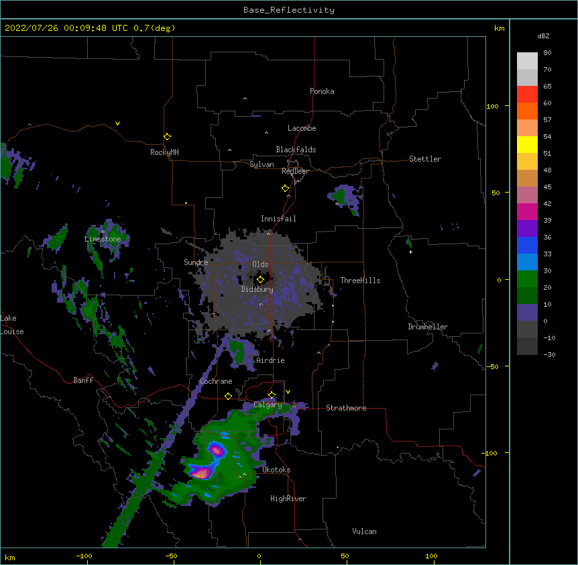This screenshot has width=578, height=565.
Task: Click the Limestone label
Action: click(x=103, y=239)
